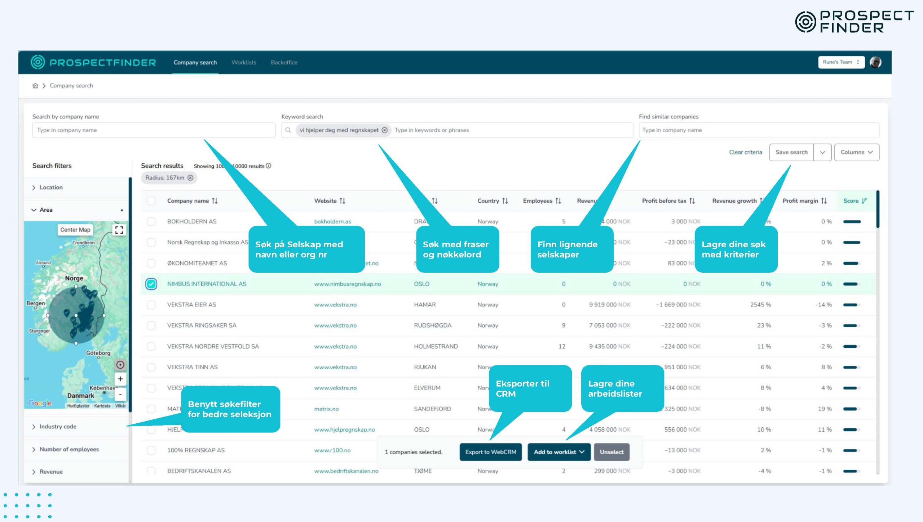
Task: Open the Columns dropdown
Action: pos(856,152)
